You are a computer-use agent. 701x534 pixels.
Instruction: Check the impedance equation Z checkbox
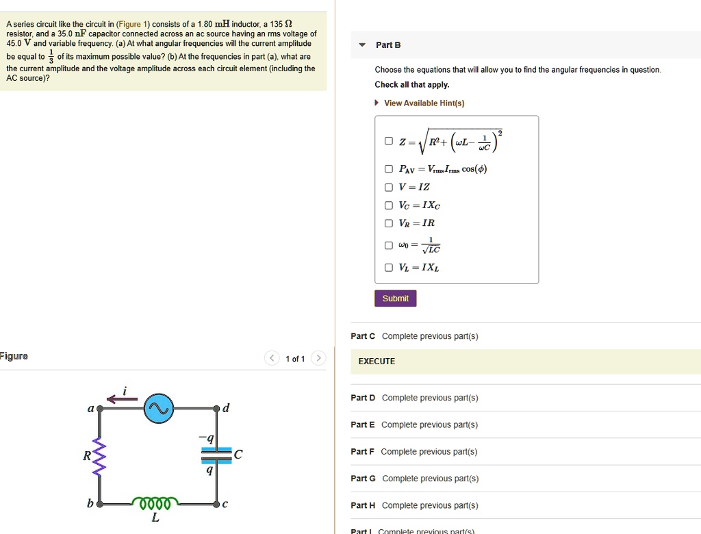pyautogui.click(x=389, y=141)
